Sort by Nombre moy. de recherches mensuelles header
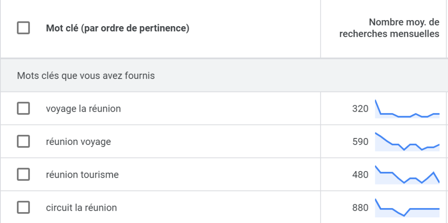The image size is (448, 223). pos(389,28)
